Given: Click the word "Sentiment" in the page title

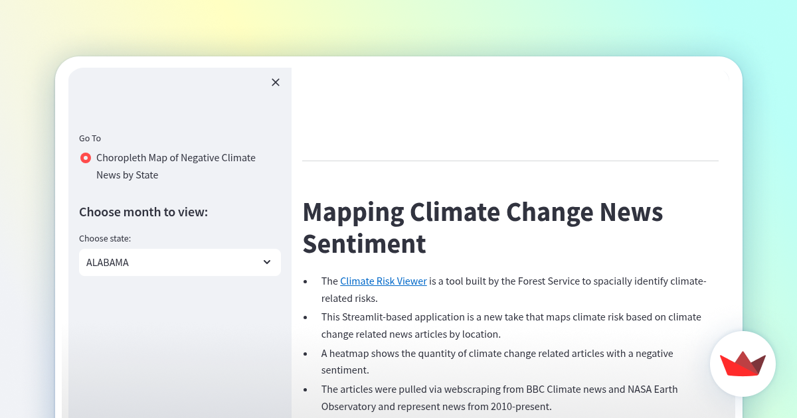Looking at the screenshot, I should click(364, 244).
